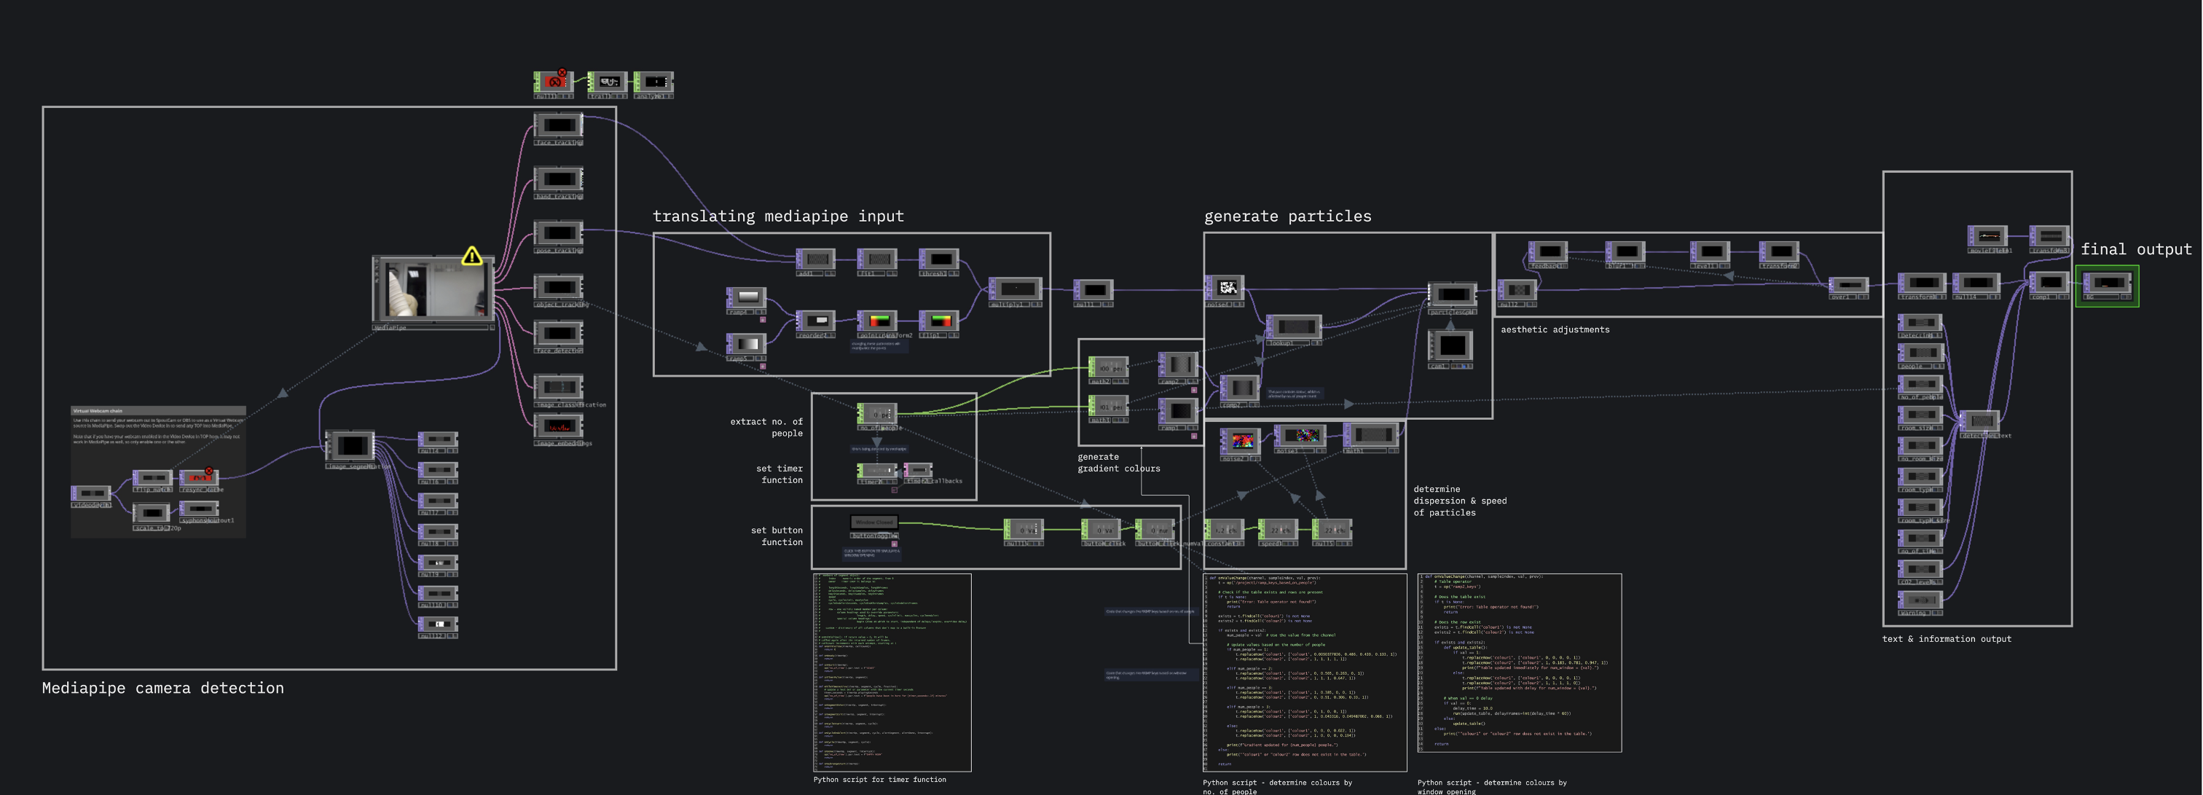This screenshot has height=795, width=2203.
Task: Select the noise4 TOP node
Action: tap(1226, 289)
